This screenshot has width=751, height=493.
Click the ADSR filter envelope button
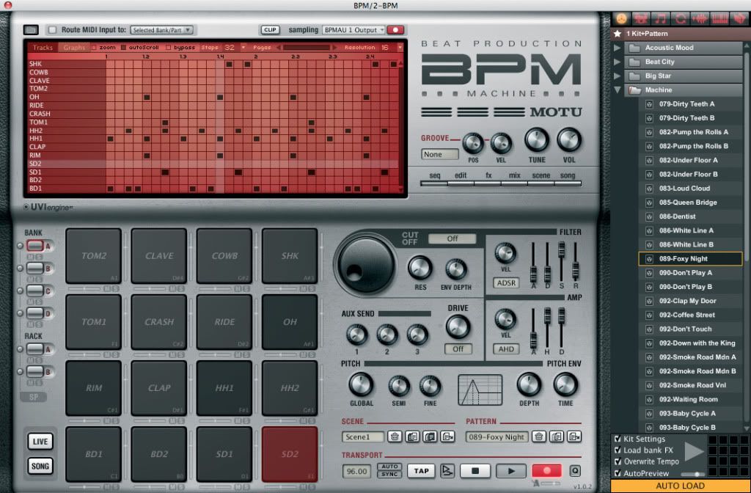tap(506, 282)
